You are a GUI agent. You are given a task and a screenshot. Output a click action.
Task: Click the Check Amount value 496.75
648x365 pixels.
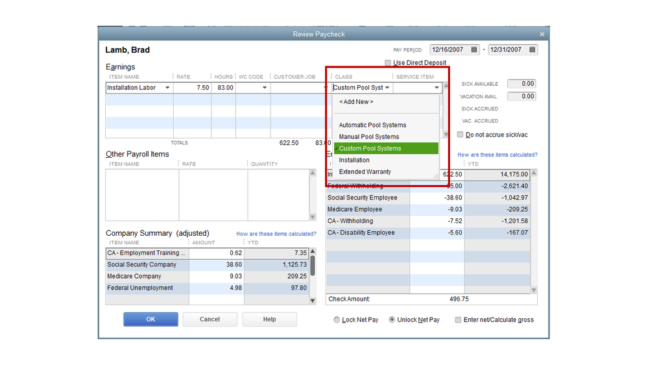[459, 299]
